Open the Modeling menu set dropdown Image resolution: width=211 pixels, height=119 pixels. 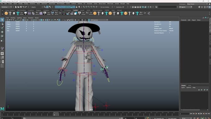tap(7, 7)
